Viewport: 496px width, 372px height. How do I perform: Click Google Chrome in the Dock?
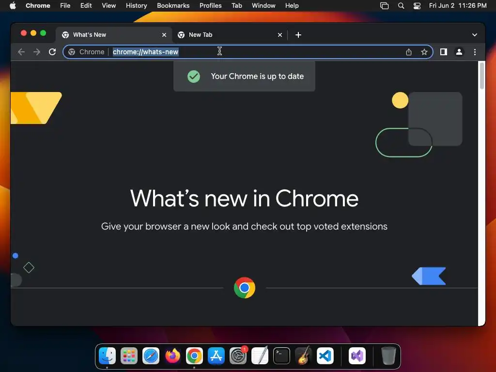[194, 356]
